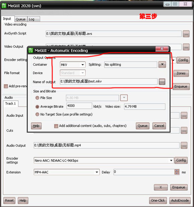Screen dimensions: 194x207
Task: Click video Enqueue button
Action: click(x=181, y=86)
